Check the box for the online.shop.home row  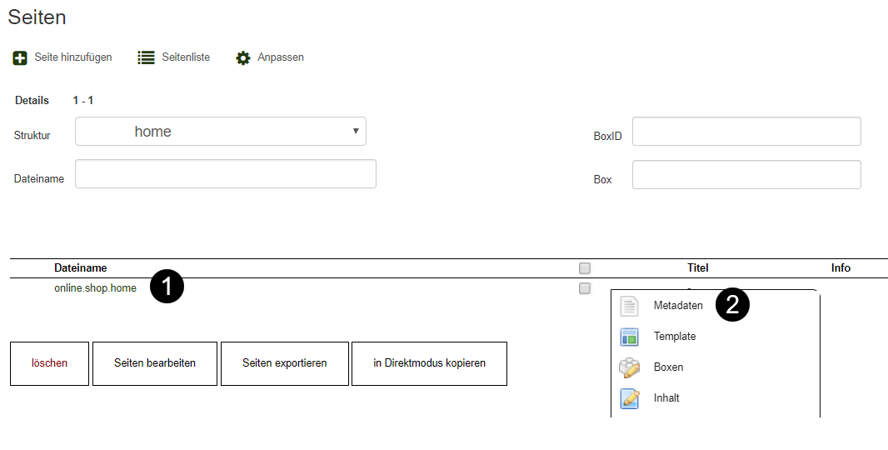[x=585, y=288]
